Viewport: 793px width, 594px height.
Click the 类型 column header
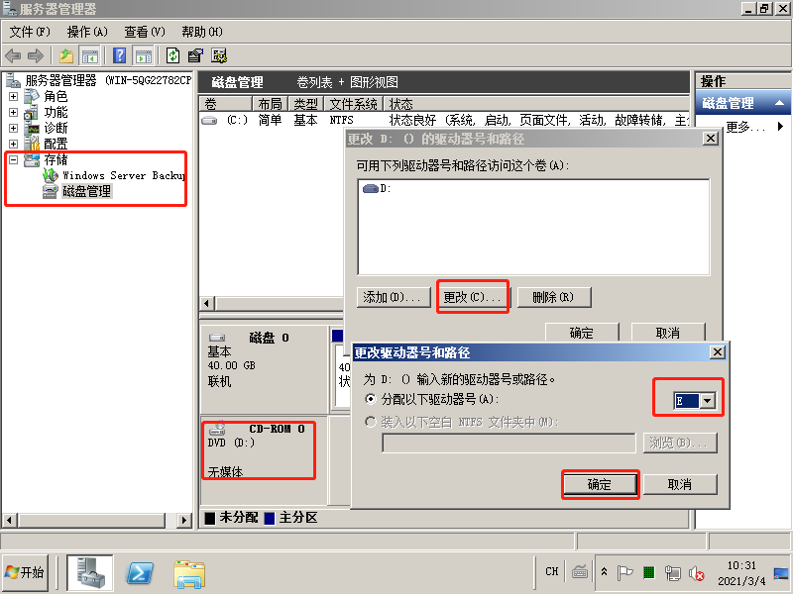click(x=306, y=104)
